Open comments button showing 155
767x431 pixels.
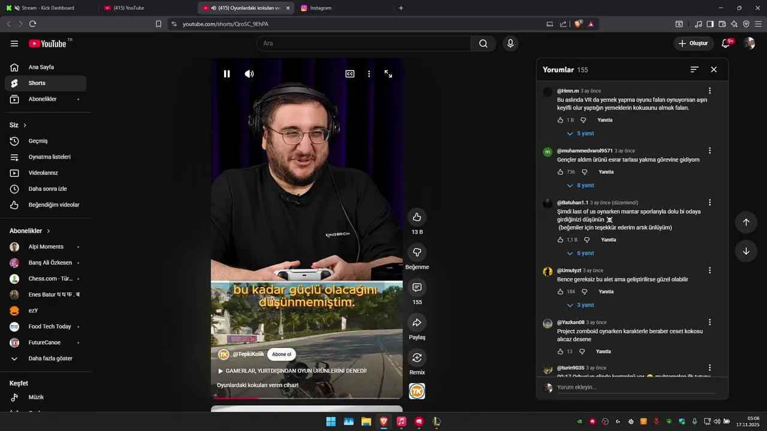(x=417, y=287)
